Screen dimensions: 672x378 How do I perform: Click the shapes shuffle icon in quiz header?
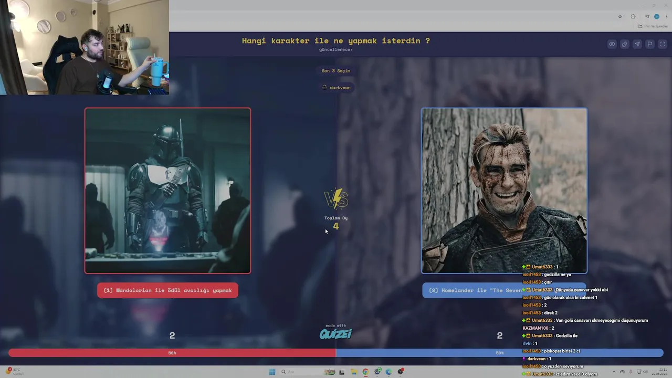(625, 44)
